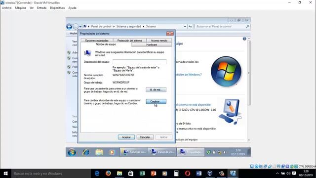This screenshot has width=316, height=178.
Task: Click the Descripción del equipo text field
Action: (x=139, y=62)
